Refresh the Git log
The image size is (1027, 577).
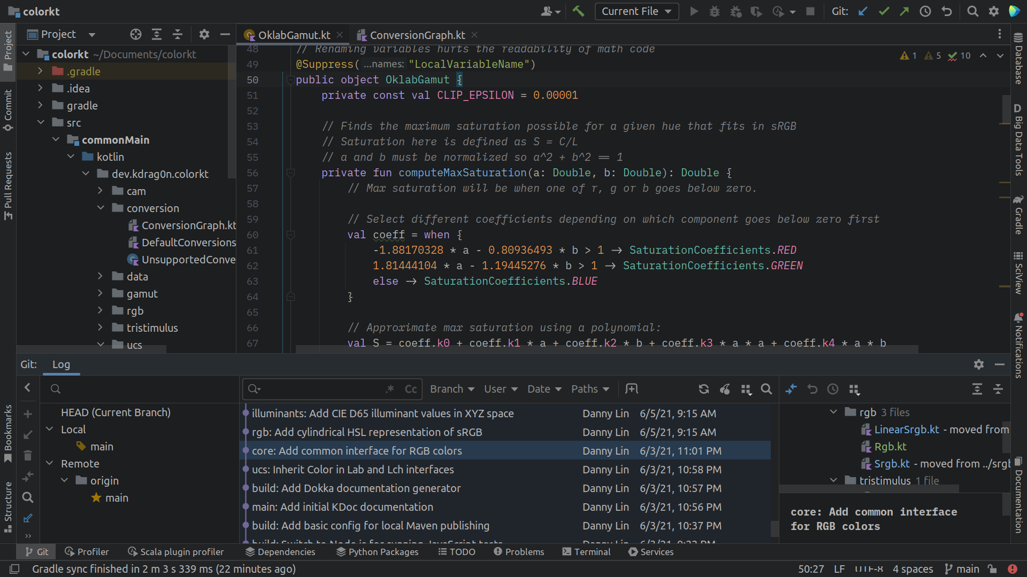(x=704, y=389)
